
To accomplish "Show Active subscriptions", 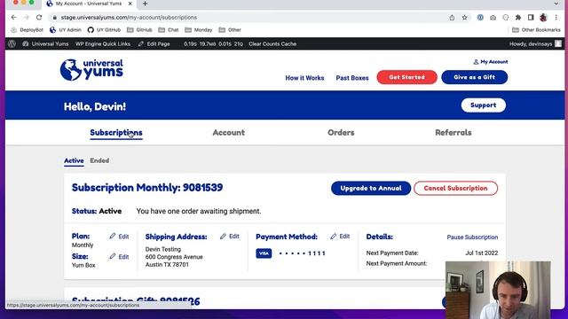I will [x=74, y=160].
